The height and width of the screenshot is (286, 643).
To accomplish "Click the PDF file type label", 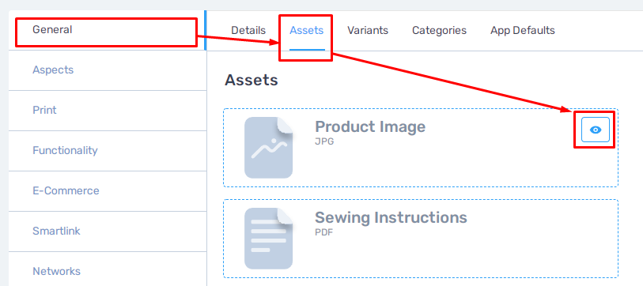I will coord(324,233).
